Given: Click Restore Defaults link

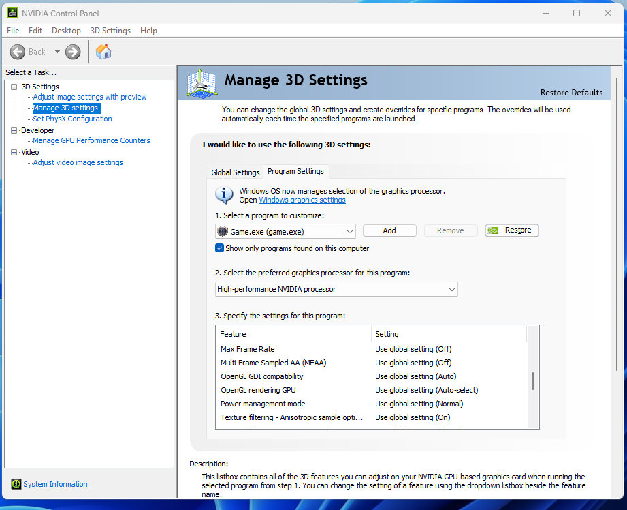Looking at the screenshot, I should click(571, 93).
